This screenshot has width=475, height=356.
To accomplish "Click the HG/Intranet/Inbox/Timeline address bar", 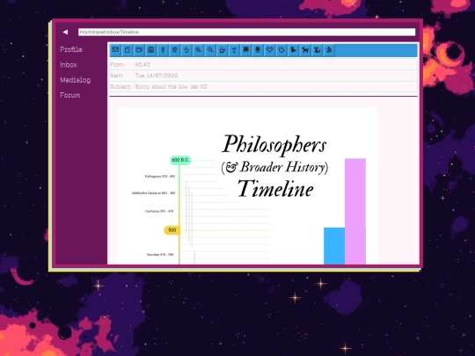I will point(246,33).
